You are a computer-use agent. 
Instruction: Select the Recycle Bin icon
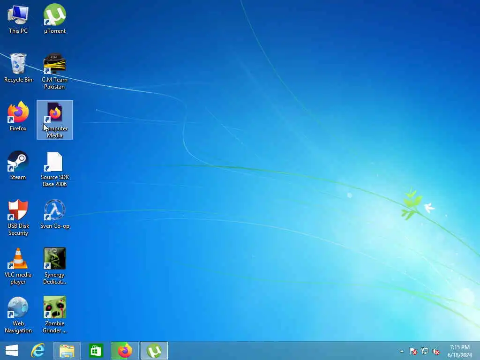tap(18, 68)
